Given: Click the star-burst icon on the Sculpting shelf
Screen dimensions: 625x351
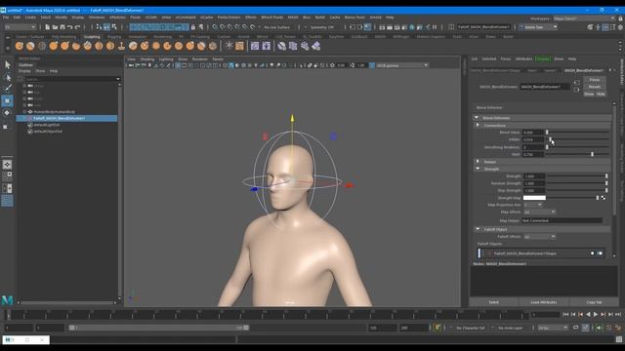Looking at the screenshot, I should tap(229, 46).
